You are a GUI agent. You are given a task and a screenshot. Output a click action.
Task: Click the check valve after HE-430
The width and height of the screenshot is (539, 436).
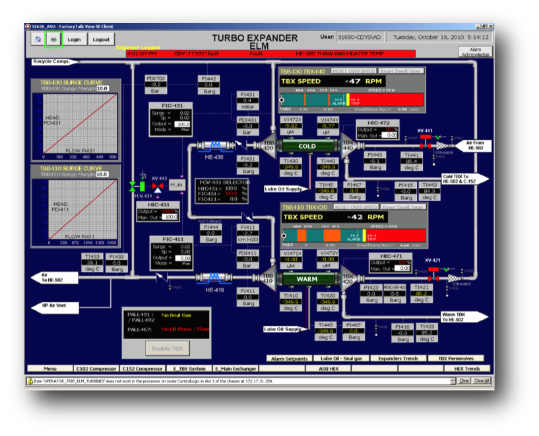(x=241, y=144)
